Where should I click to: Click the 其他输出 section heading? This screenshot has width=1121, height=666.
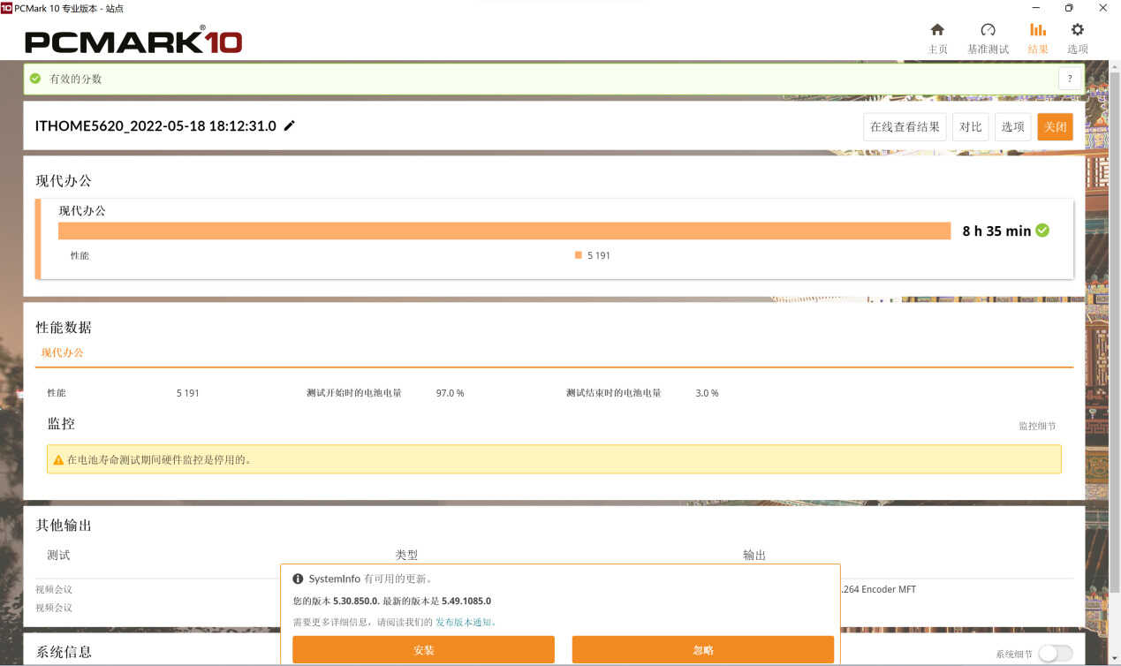64,526
